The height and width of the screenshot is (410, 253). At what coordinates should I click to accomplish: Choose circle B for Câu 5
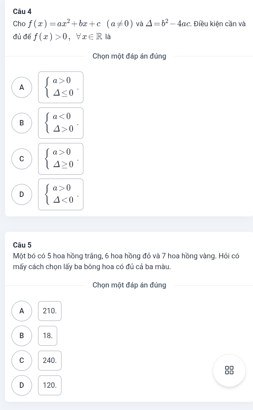click(x=22, y=336)
